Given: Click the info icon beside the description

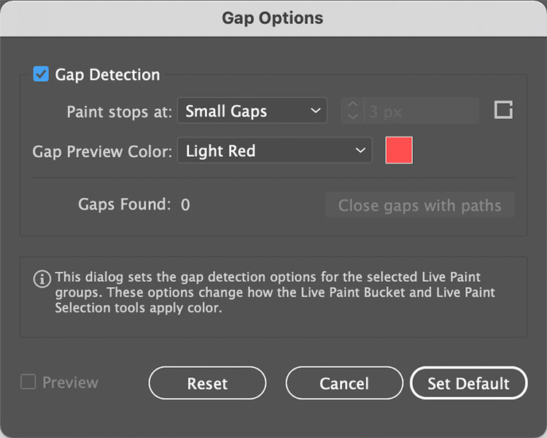Looking at the screenshot, I should [x=42, y=278].
